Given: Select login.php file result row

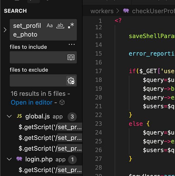Looking at the screenshot, I should 41,159.
